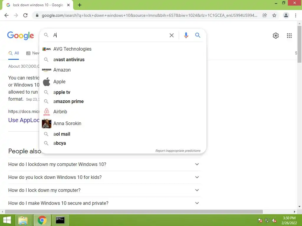This screenshot has height=226, width=302.
Task: Click Chrome icon in taskbar
Action: point(42,220)
